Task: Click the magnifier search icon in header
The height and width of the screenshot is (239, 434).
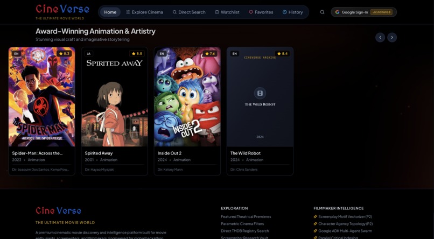Action: 322,12
